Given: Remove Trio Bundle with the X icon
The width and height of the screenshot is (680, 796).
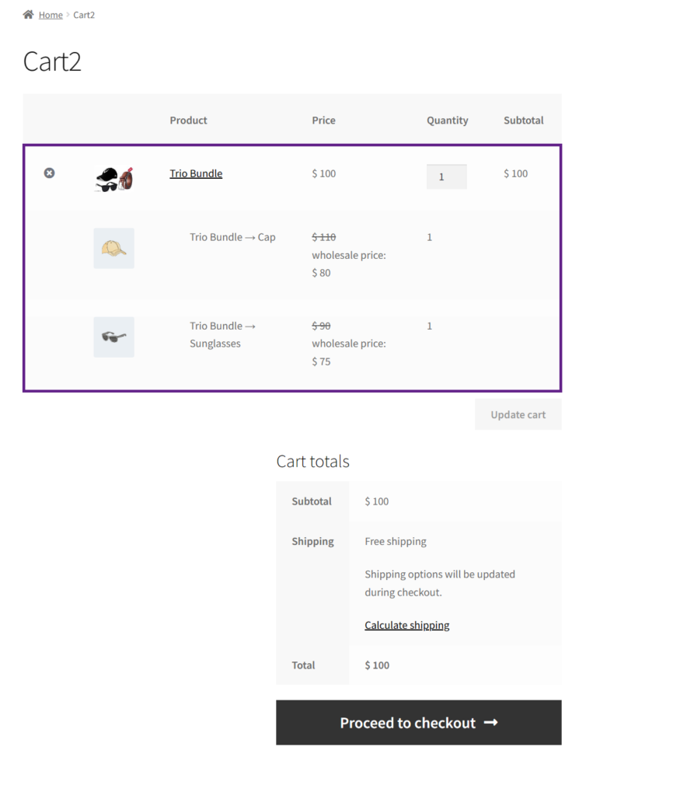Looking at the screenshot, I should point(49,173).
